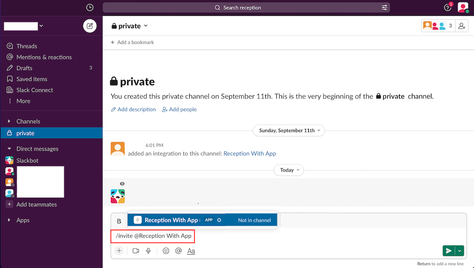Go to Mentions & reactions
Image resolution: width=474 pixels, height=268 pixels.
pyautogui.click(x=44, y=57)
